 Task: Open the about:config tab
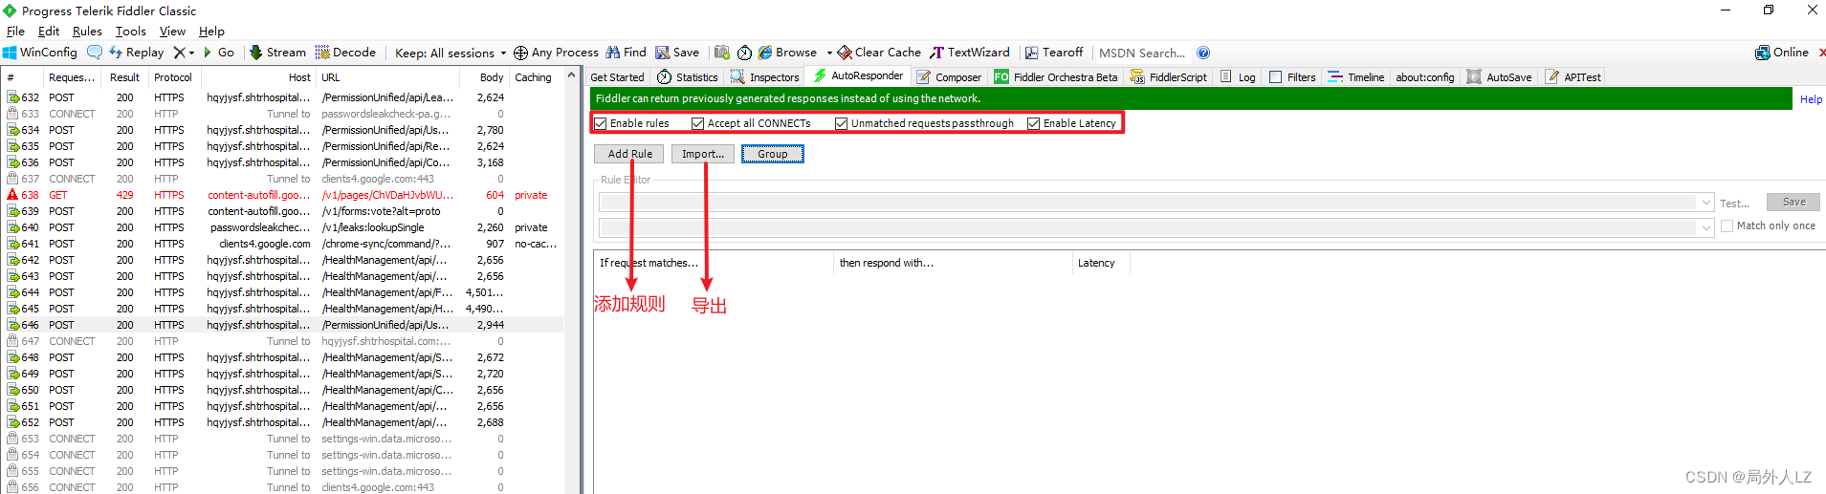coord(1424,77)
